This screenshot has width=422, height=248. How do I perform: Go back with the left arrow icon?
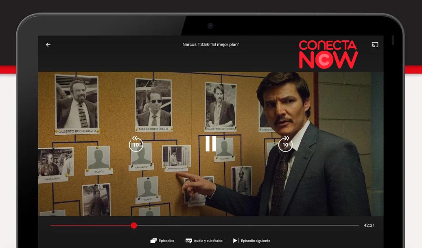(48, 45)
